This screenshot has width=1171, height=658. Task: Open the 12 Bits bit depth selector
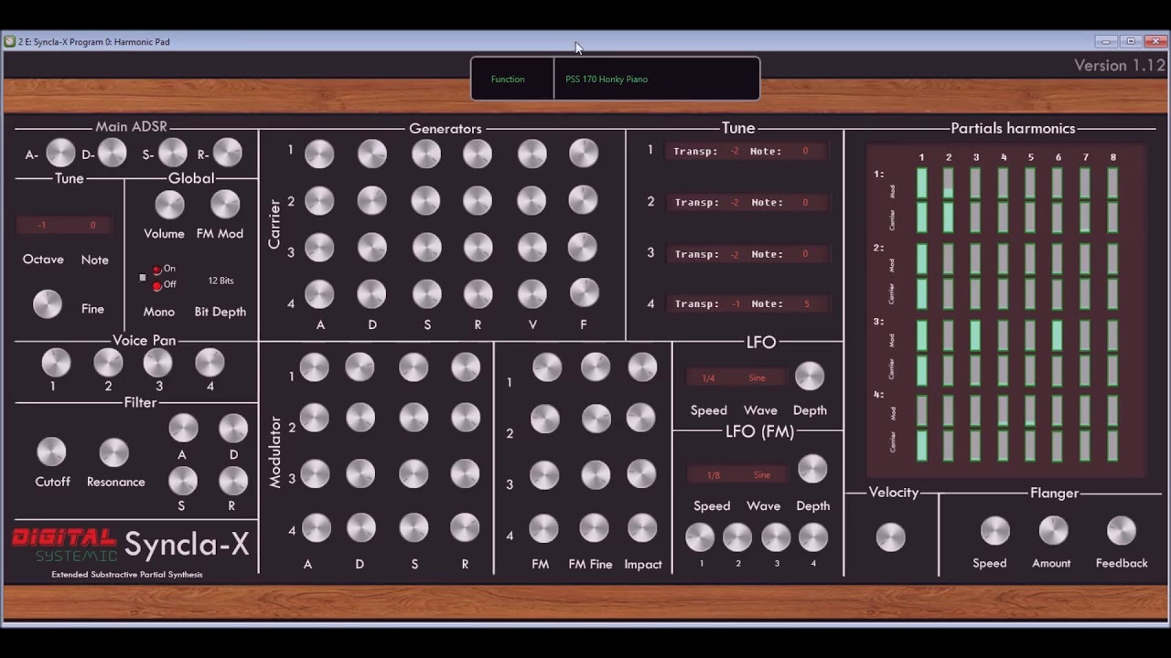point(220,281)
